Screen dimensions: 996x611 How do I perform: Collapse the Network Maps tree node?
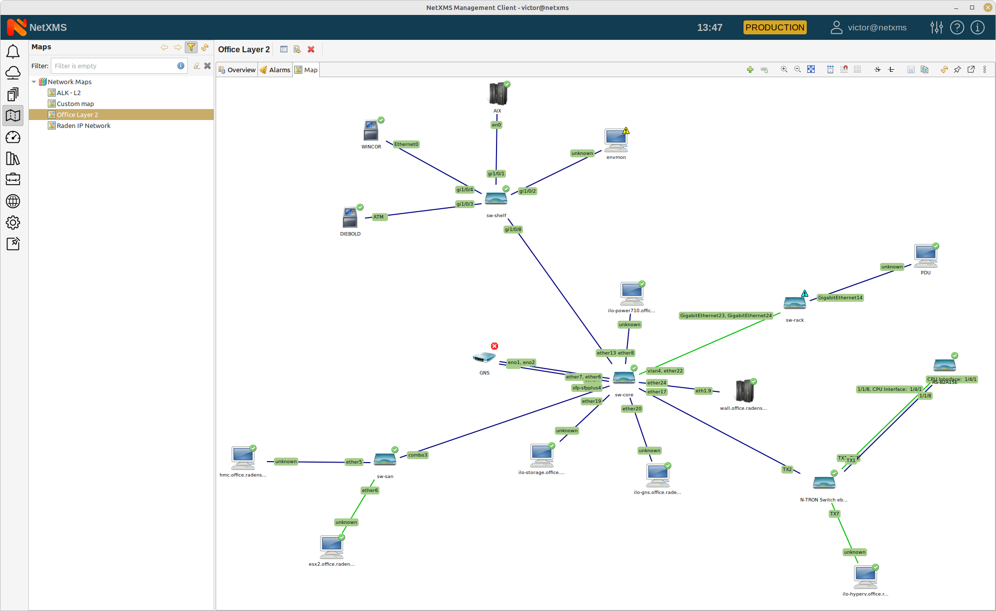34,82
